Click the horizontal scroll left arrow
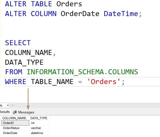 pos(12,105)
